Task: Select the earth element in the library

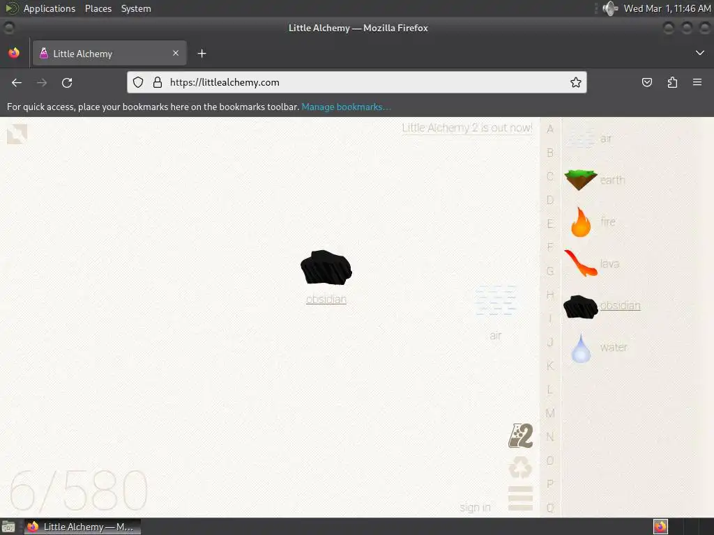Action: 581,180
